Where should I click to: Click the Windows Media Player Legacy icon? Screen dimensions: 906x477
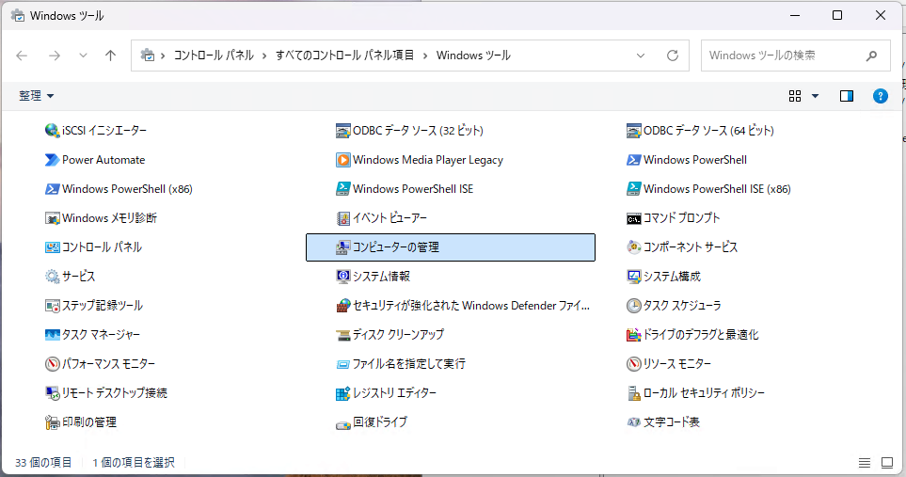pyautogui.click(x=343, y=160)
